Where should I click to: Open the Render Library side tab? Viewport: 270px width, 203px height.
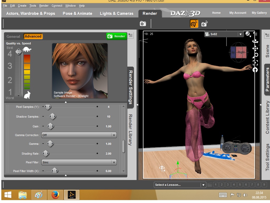click(x=131, y=130)
